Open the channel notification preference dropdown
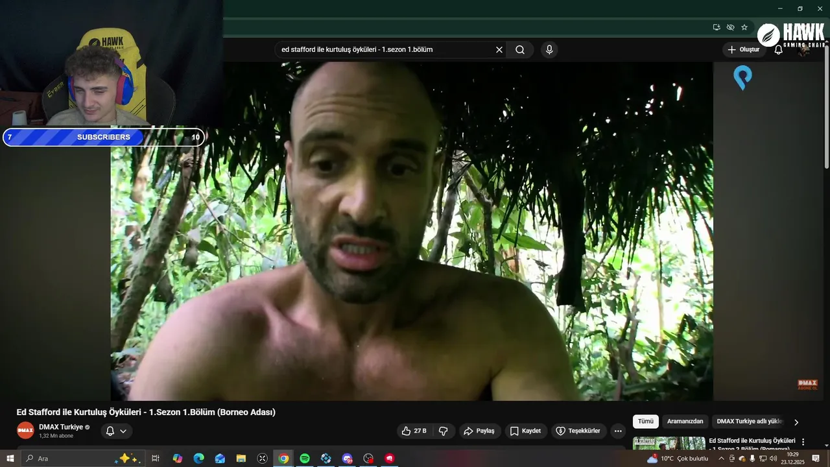This screenshot has width=830, height=467. (x=116, y=431)
